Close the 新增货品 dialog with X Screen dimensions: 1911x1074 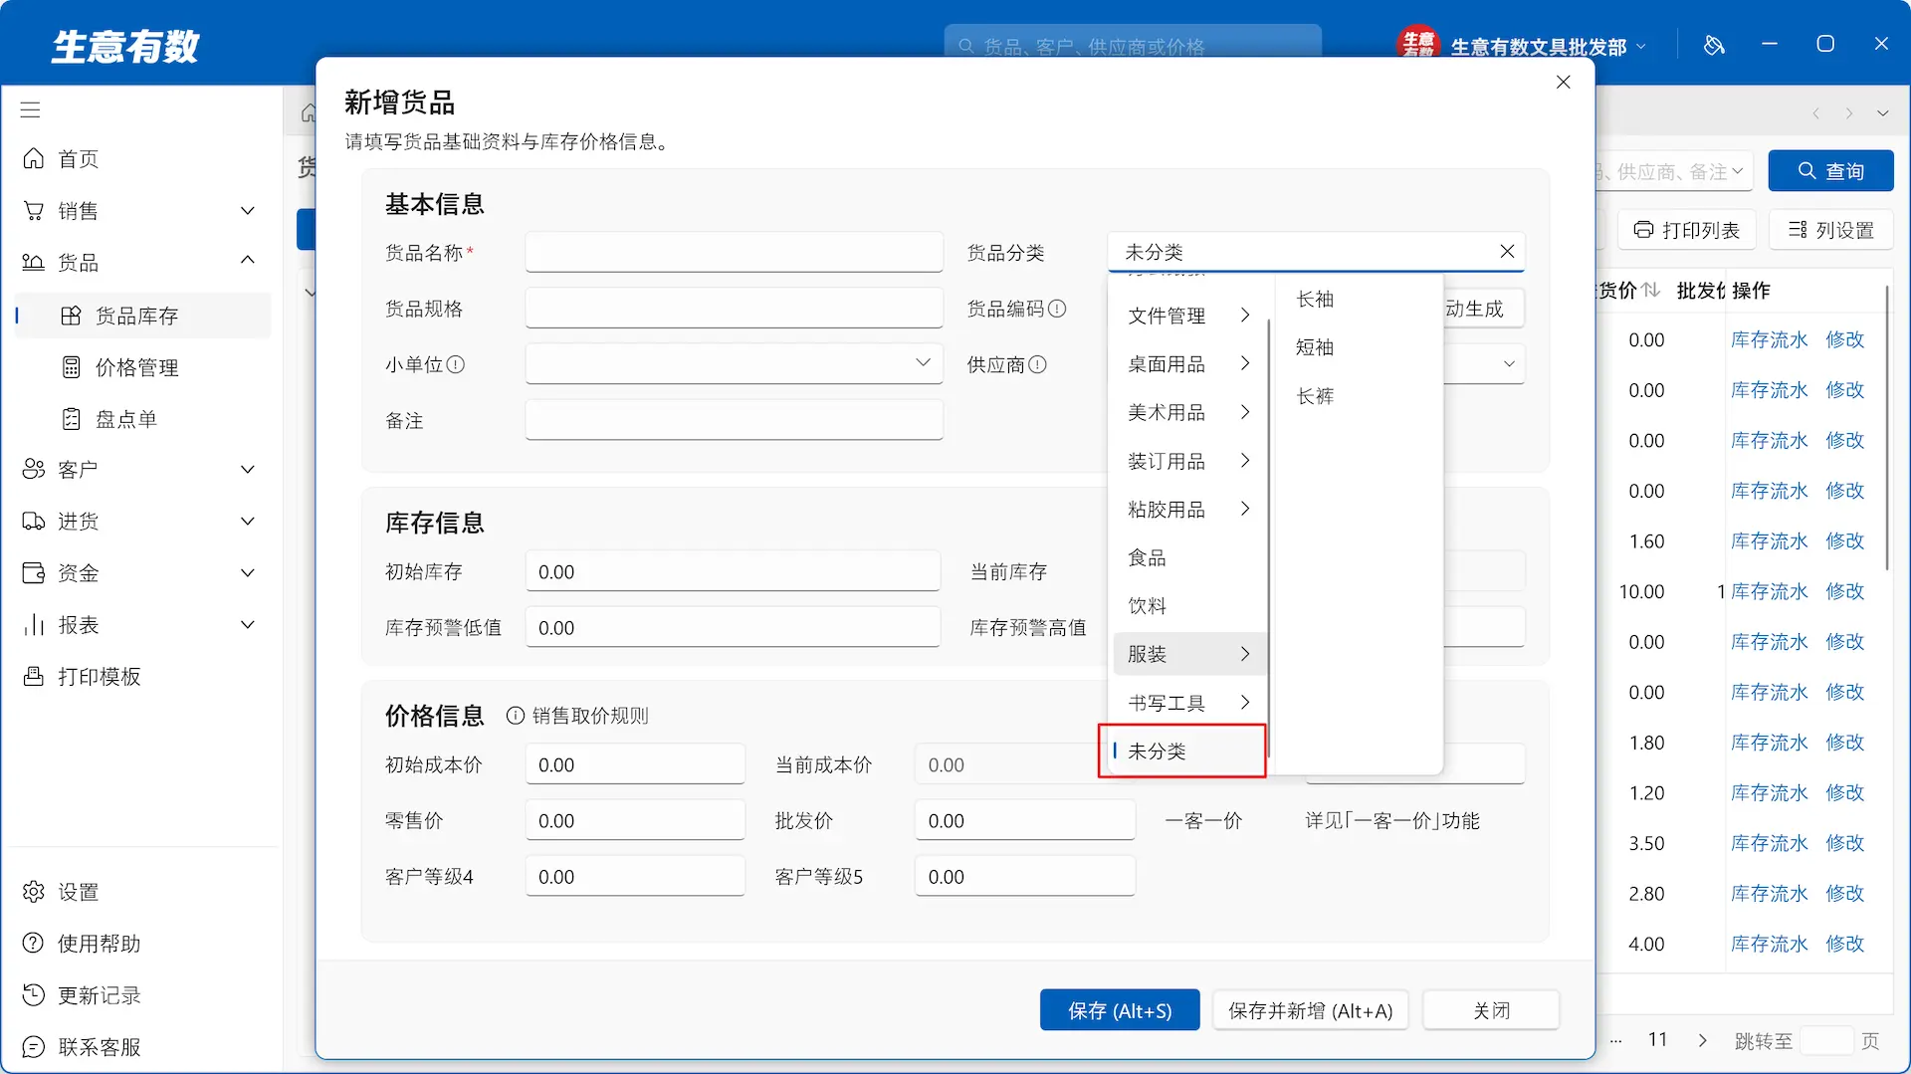(1563, 82)
